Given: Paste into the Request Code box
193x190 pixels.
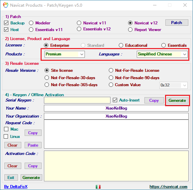Looking at the screenshot, I should [x=33, y=145].
